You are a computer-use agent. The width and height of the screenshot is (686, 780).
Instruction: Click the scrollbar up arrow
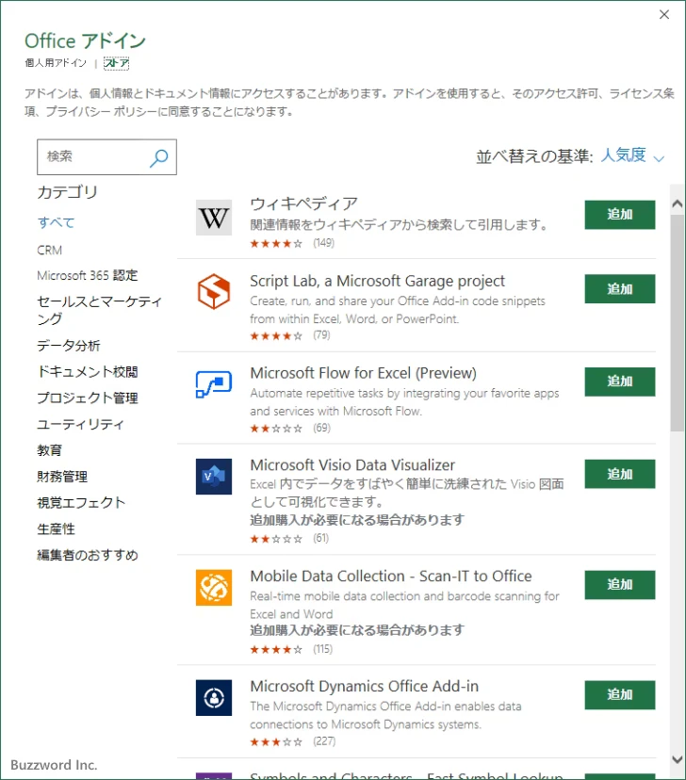[x=677, y=203]
